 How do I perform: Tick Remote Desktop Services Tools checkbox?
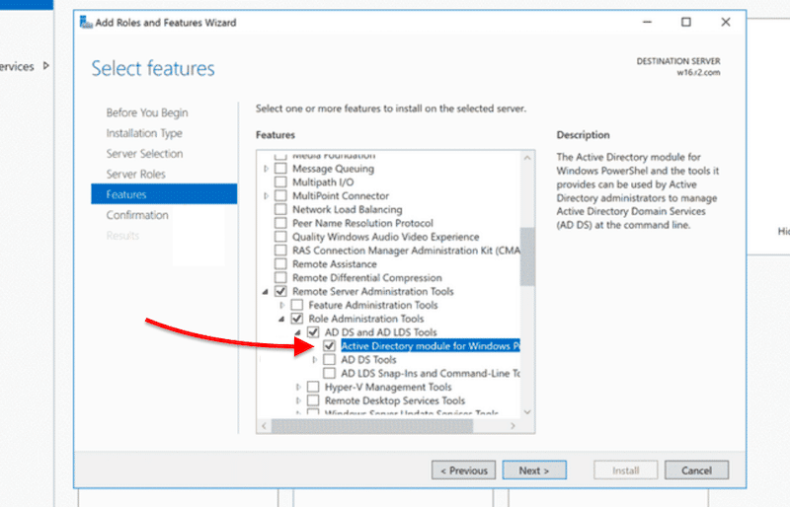[x=313, y=400]
